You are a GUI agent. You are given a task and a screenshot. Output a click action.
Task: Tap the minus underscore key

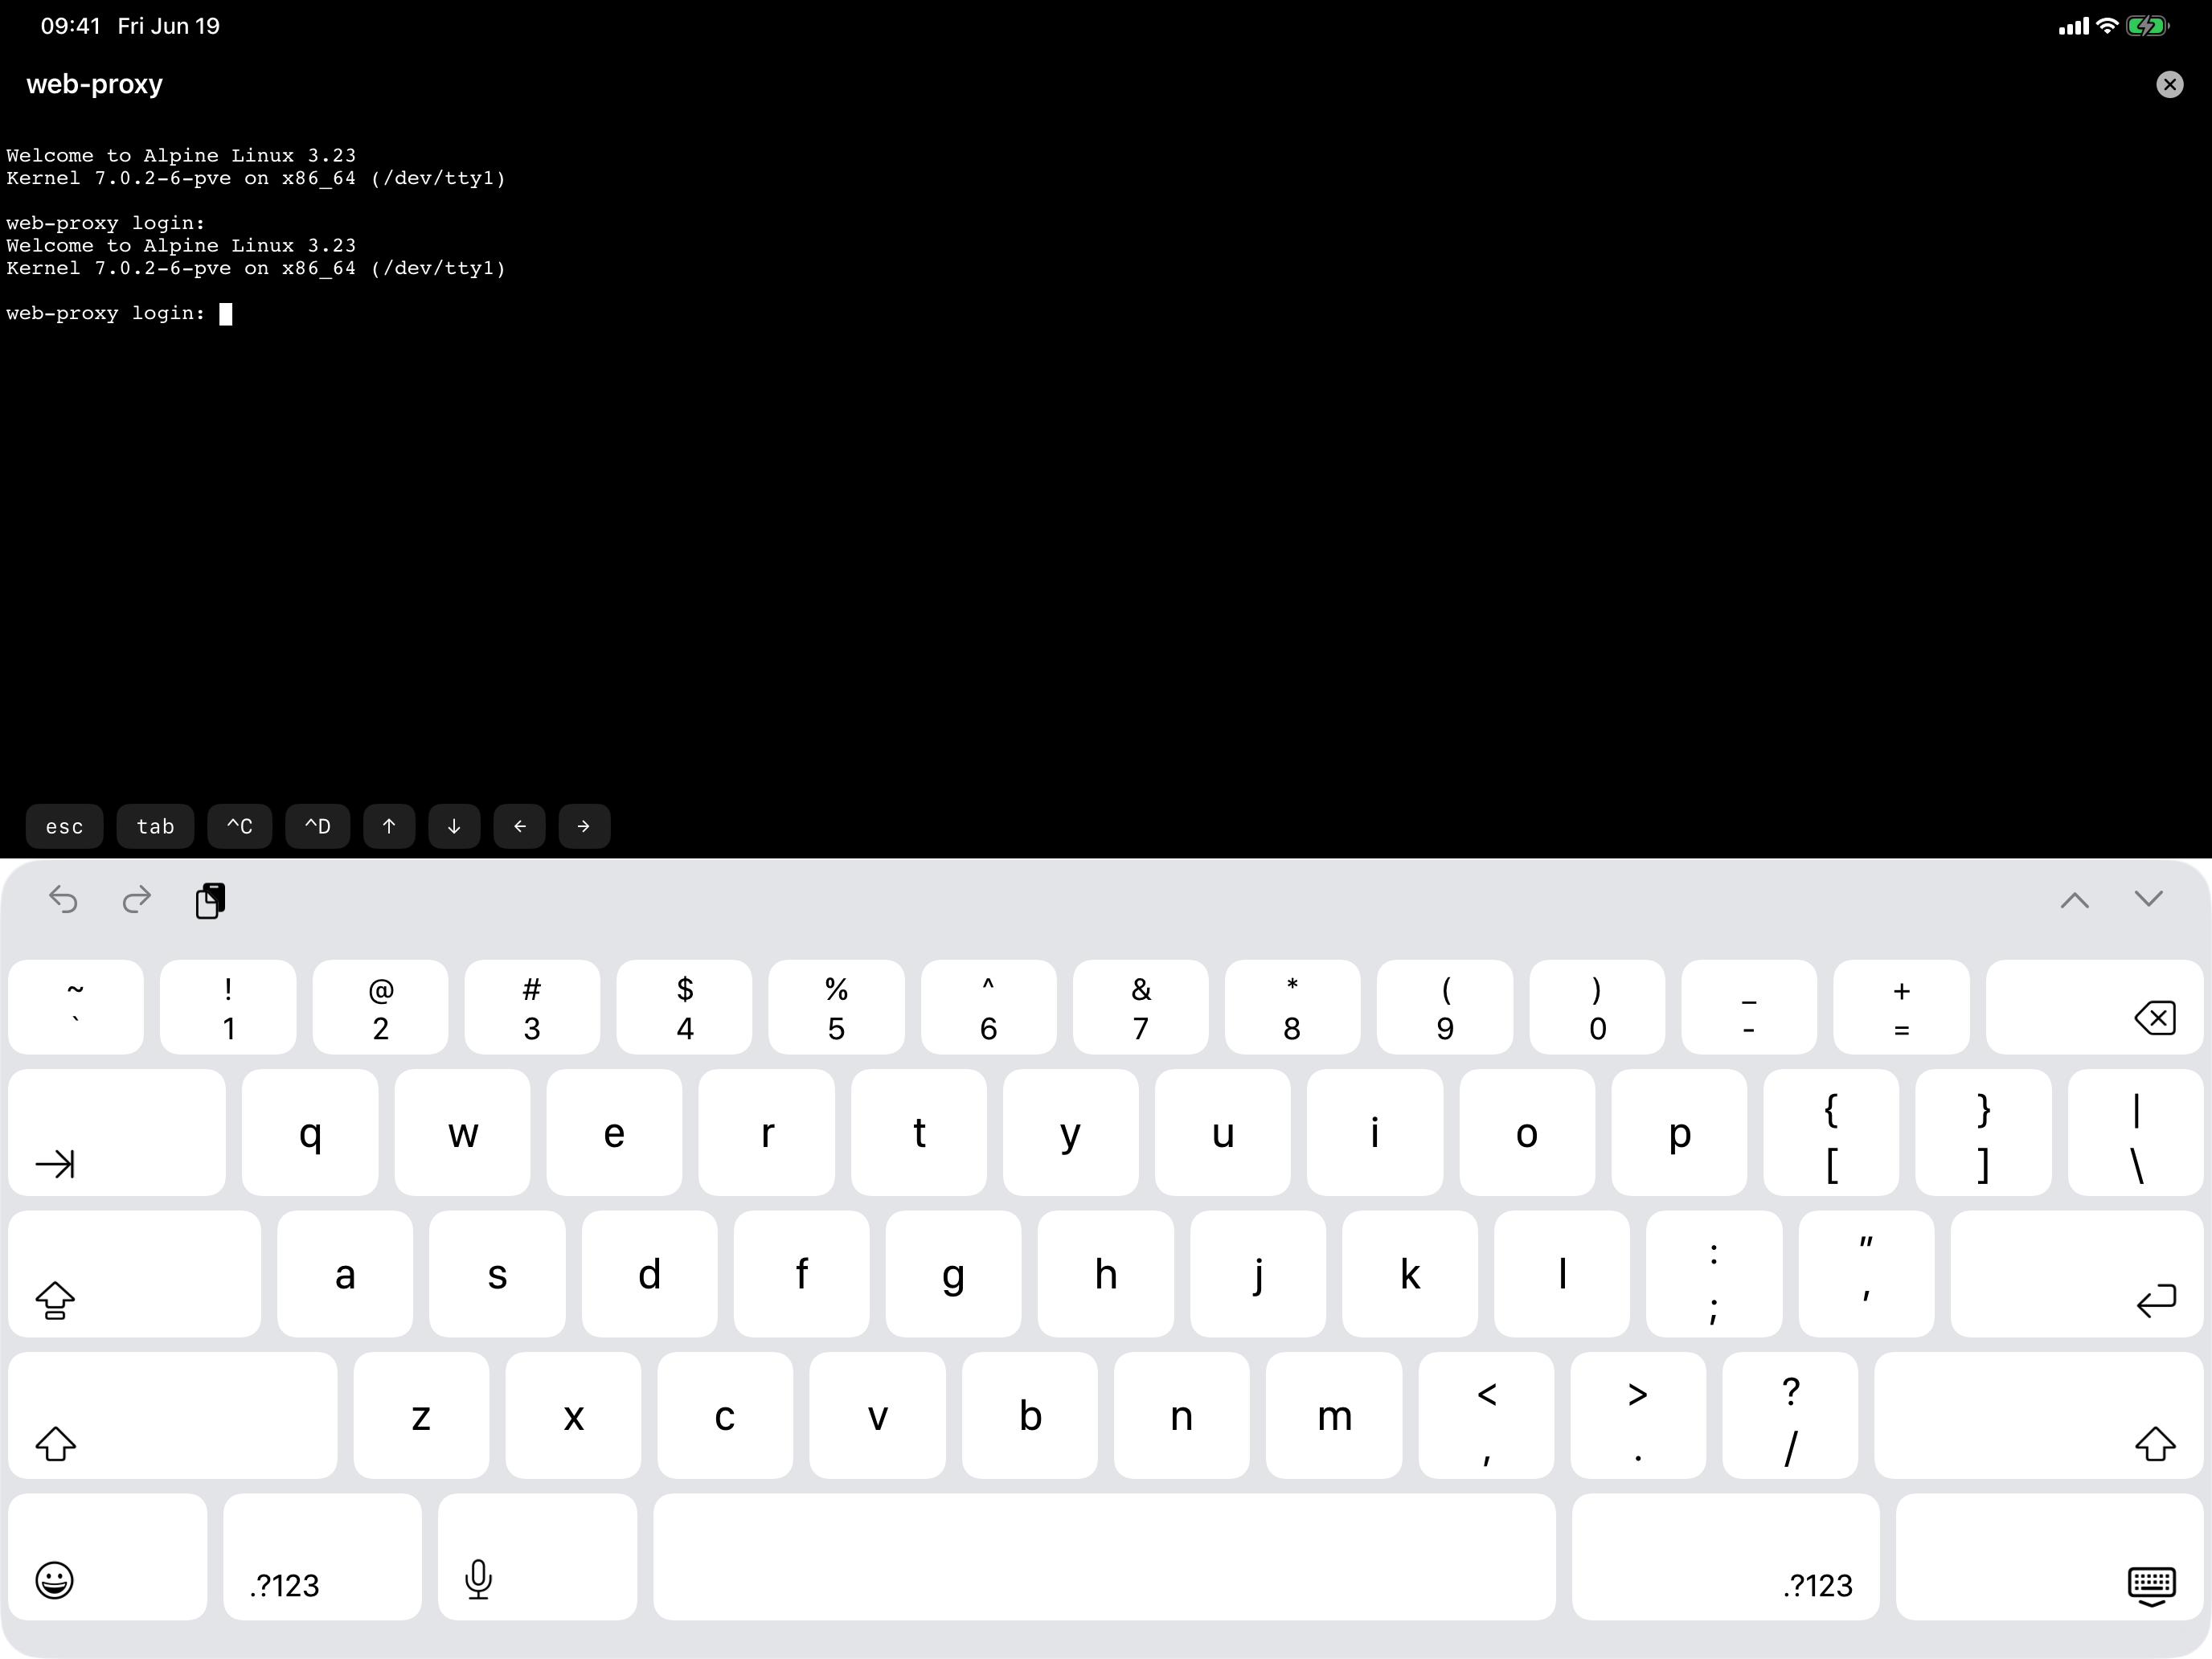click(1749, 1007)
